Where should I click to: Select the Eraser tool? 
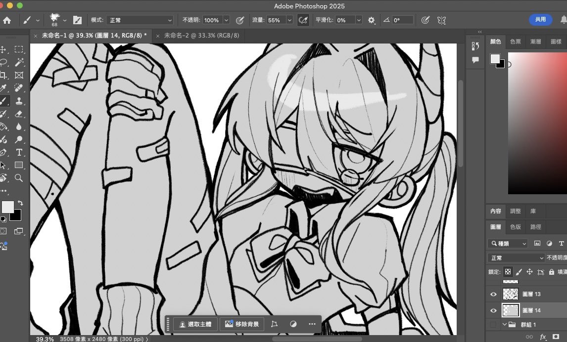(19, 114)
